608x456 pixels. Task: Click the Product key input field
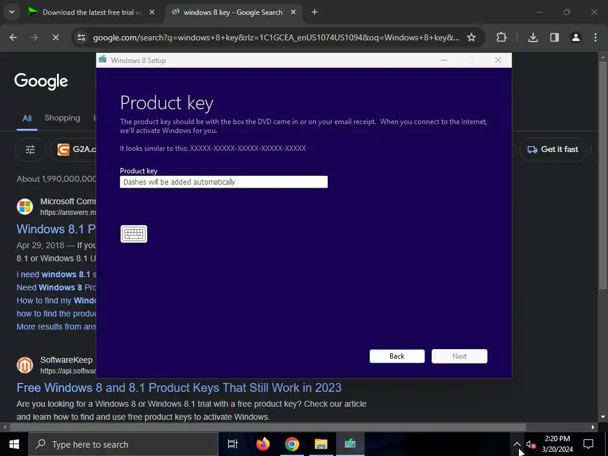(224, 182)
